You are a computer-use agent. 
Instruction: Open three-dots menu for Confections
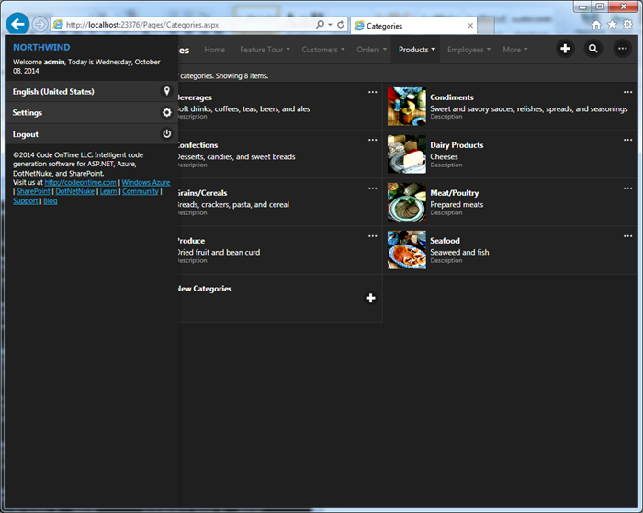point(372,140)
